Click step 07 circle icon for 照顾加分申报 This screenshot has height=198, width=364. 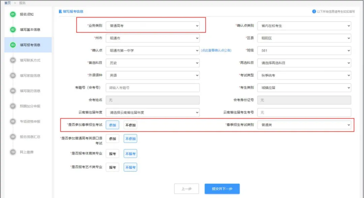(13, 106)
